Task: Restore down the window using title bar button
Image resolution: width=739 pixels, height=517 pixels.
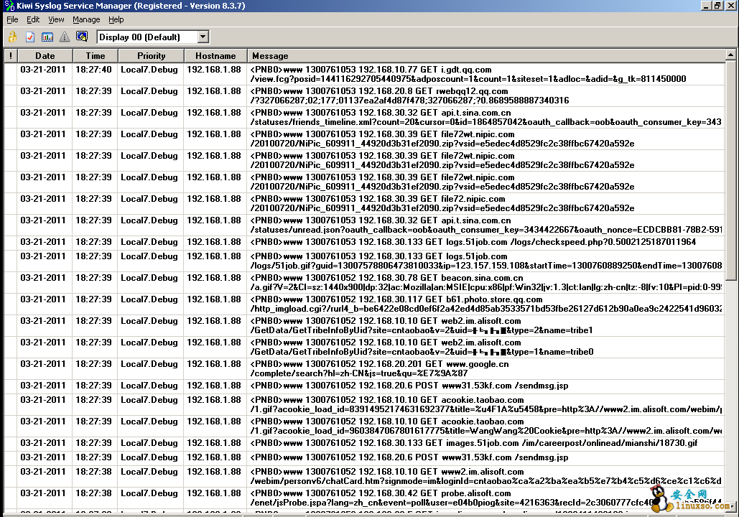Action: 717,6
